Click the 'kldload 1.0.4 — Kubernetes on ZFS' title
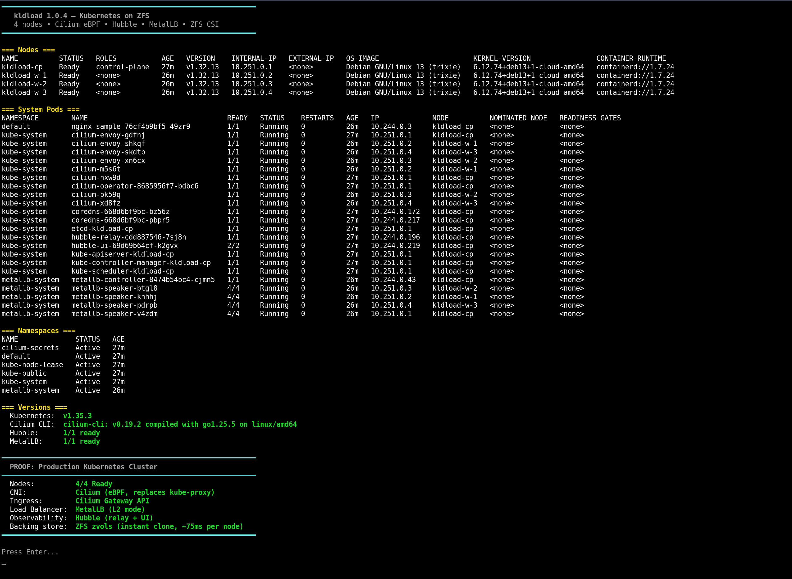The height and width of the screenshot is (579, 792). coord(81,16)
